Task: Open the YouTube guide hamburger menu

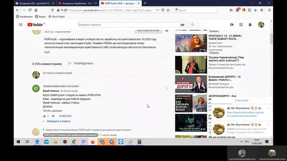Action: pyautogui.click(x=21, y=25)
